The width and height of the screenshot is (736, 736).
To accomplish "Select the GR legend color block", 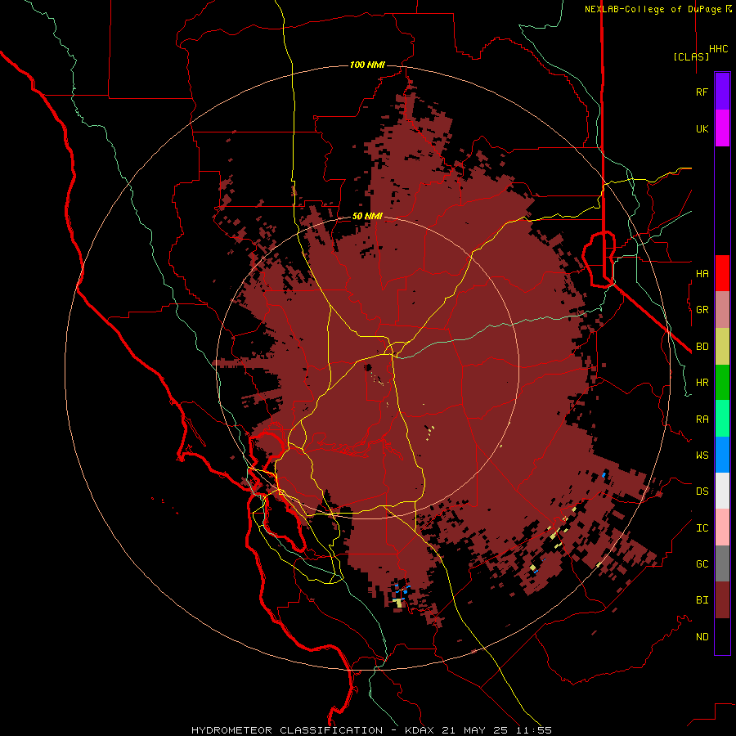I will pos(722,310).
